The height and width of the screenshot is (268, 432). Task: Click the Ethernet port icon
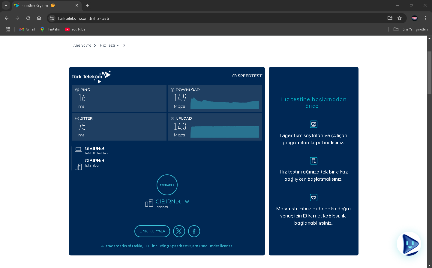tap(313, 197)
